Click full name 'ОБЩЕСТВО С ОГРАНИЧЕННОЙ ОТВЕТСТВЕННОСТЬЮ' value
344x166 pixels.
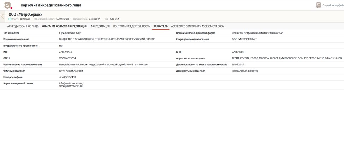pyautogui.click(x=107, y=39)
